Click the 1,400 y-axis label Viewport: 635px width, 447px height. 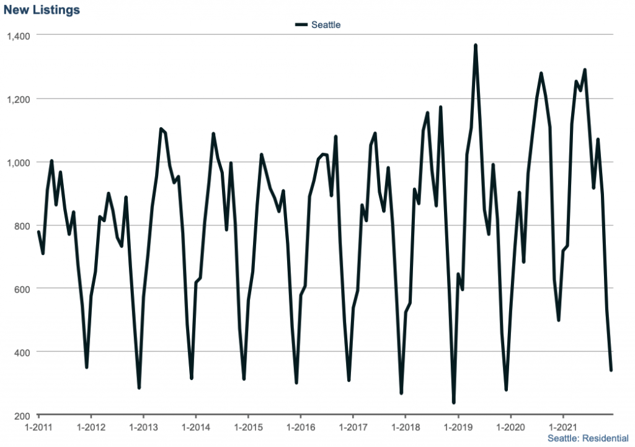click(x=18, y=36)
